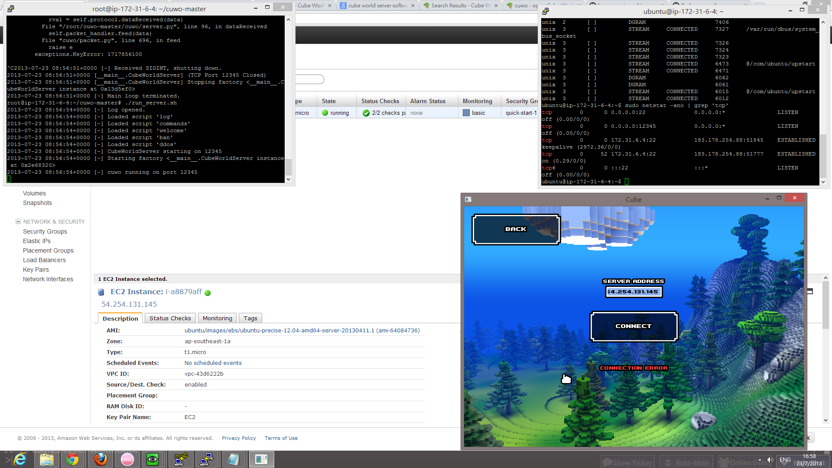Open the Privacy Policy footer link
This screenshot has height=468, width=832.
click(x=239, y=438)
